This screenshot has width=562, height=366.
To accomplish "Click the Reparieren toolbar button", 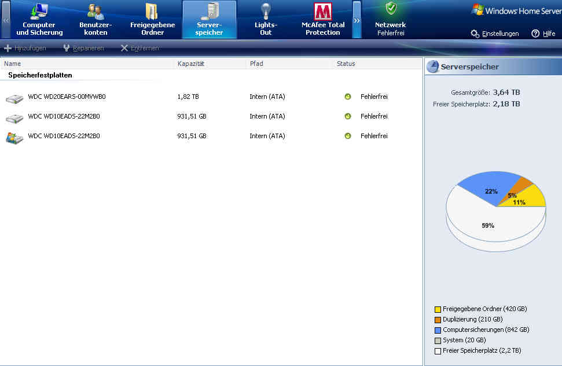I will pos(83,48).
